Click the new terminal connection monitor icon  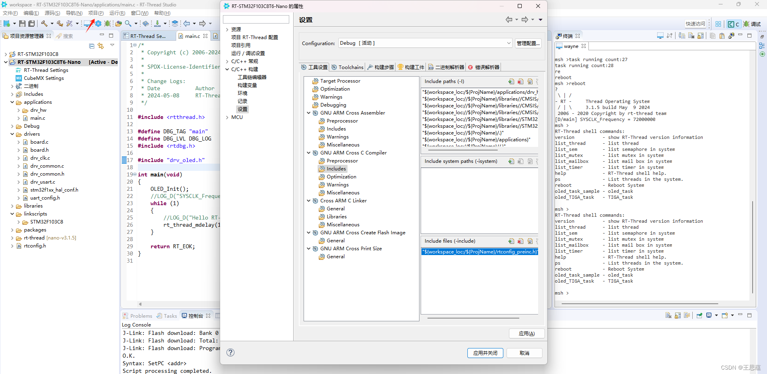[x=660, y=36]
